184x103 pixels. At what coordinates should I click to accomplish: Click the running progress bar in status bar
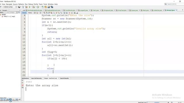point(157,102)
